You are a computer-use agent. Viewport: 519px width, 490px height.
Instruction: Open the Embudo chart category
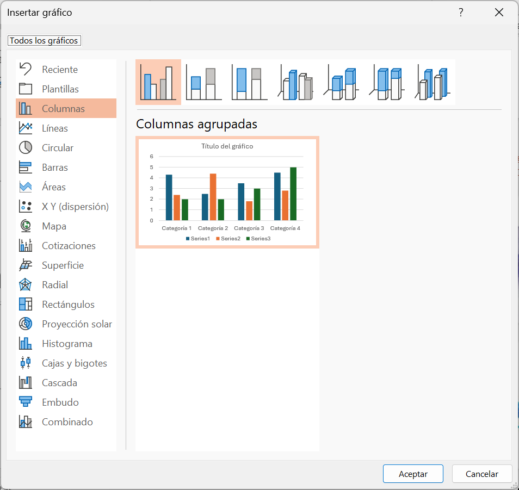pyautogui.click(x=60, y=402)
